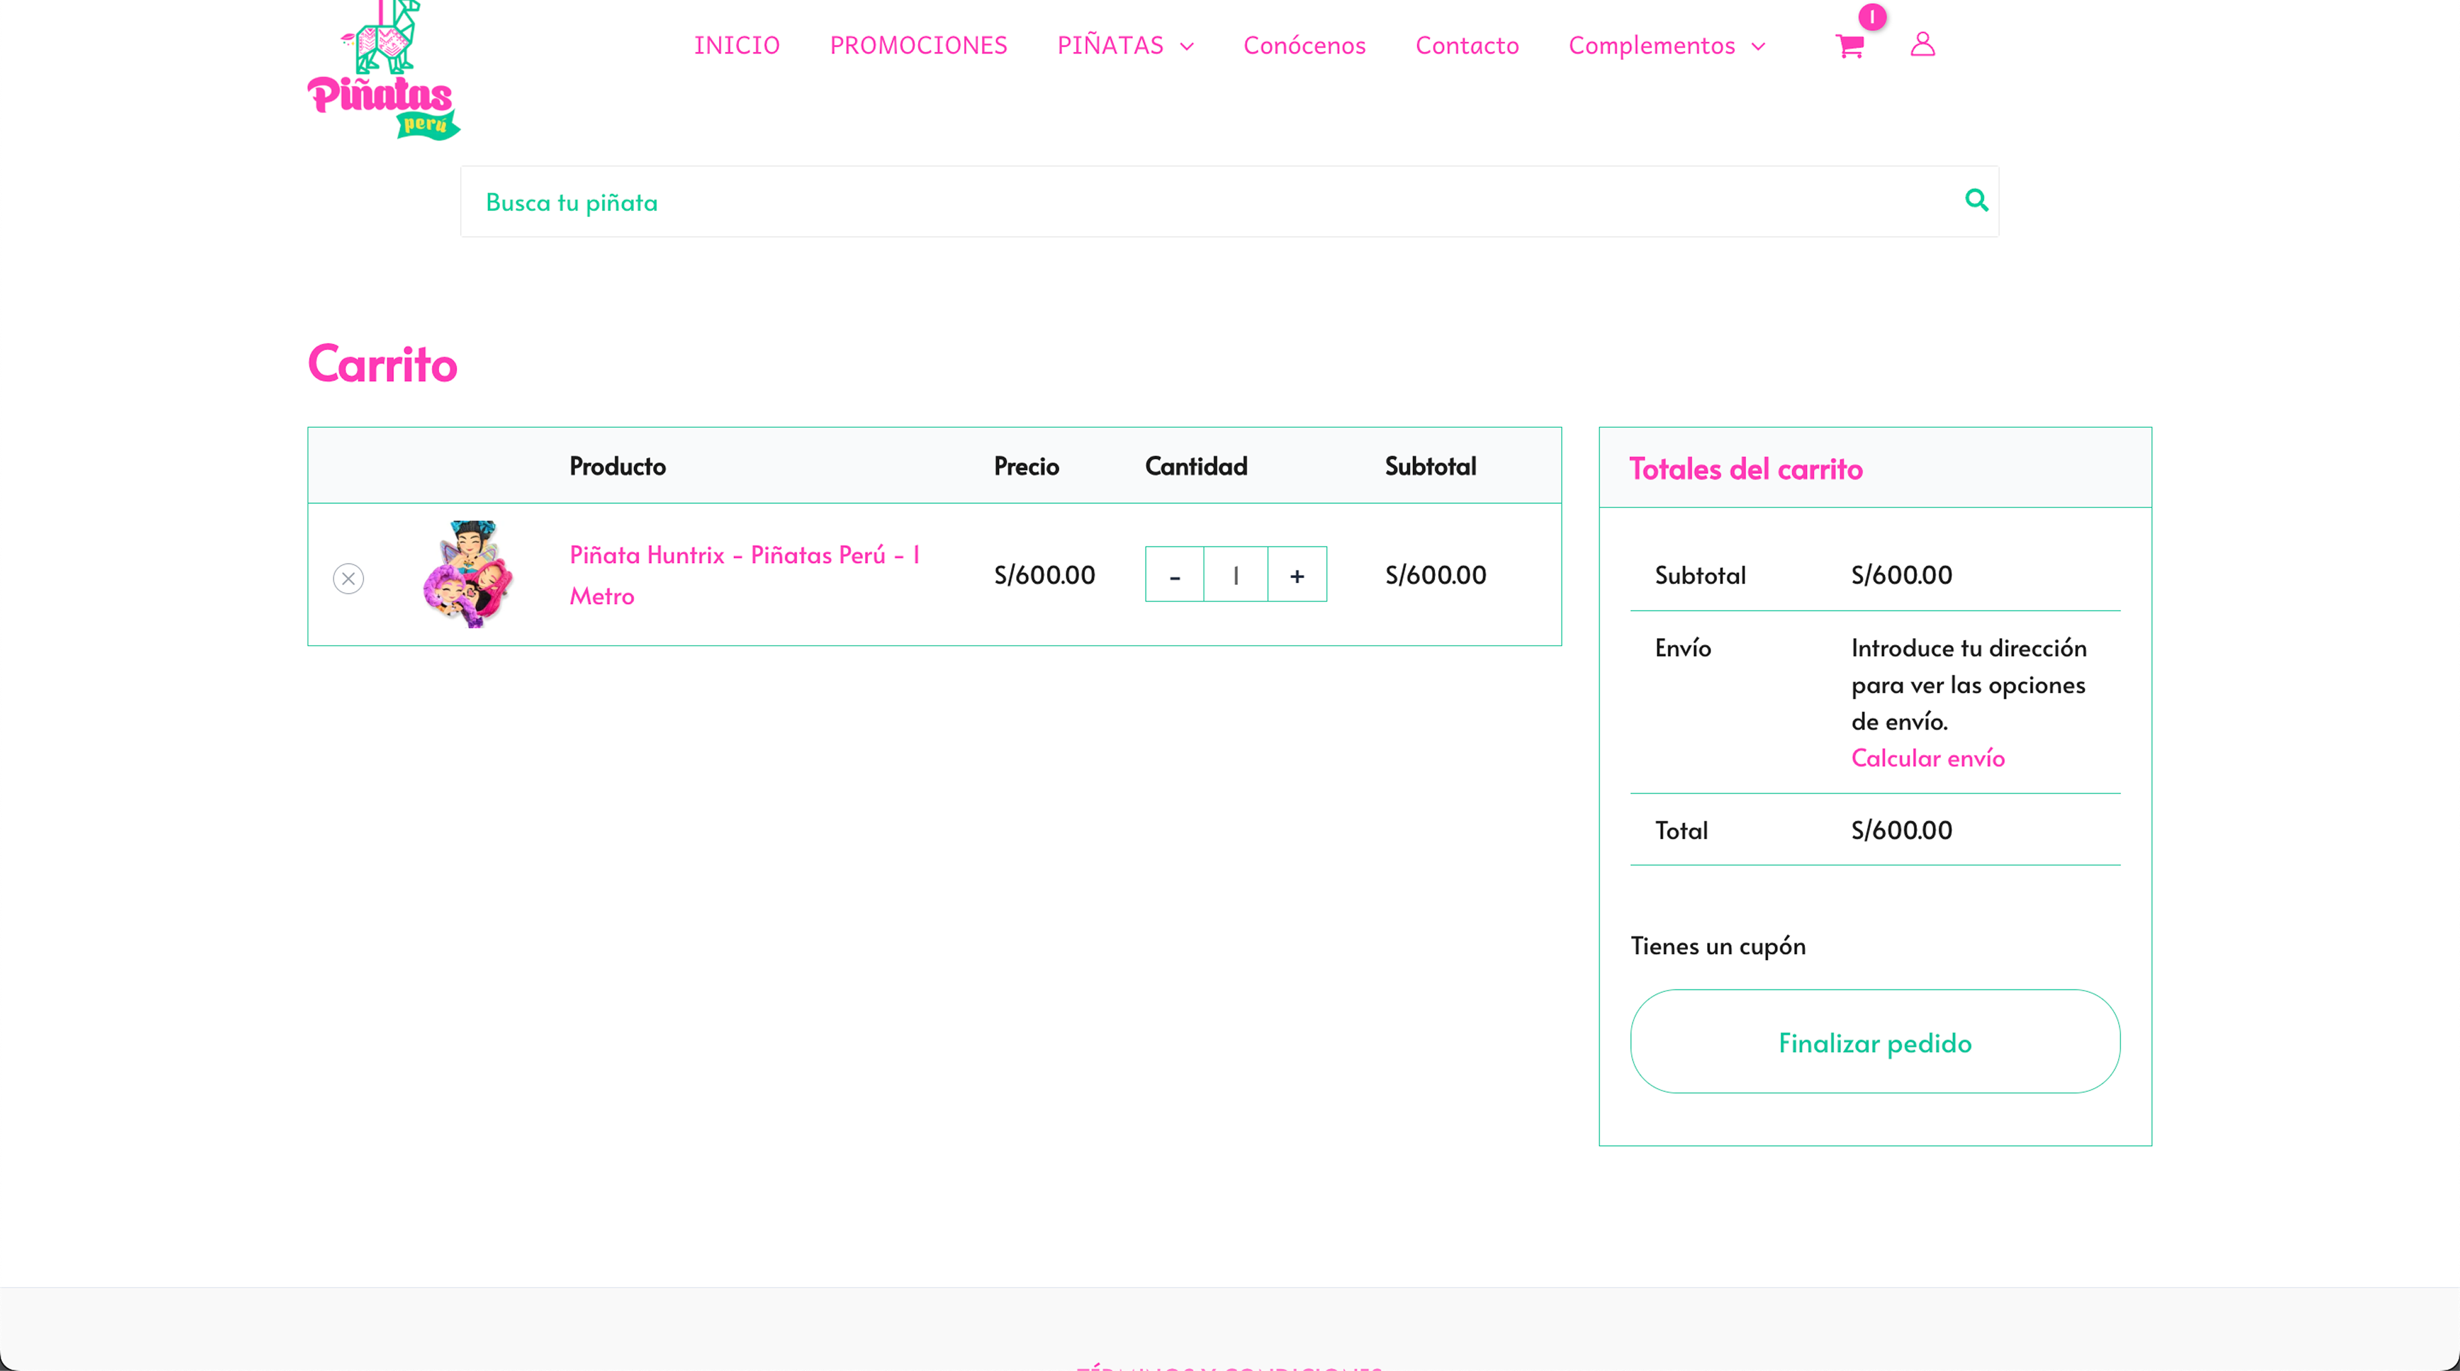The height and width of the screenshot is (1371, 2460).
Task: Open Contacto page
Action: (x=1467, y=45)
